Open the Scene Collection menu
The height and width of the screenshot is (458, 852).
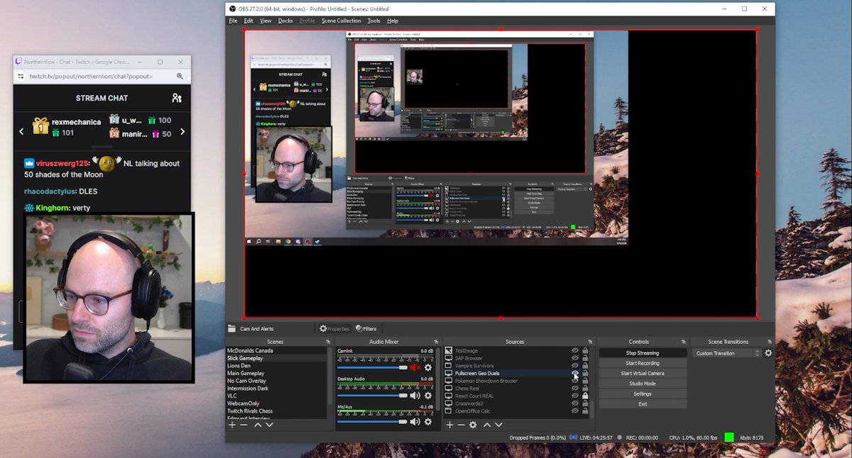(x=342, y=21)
